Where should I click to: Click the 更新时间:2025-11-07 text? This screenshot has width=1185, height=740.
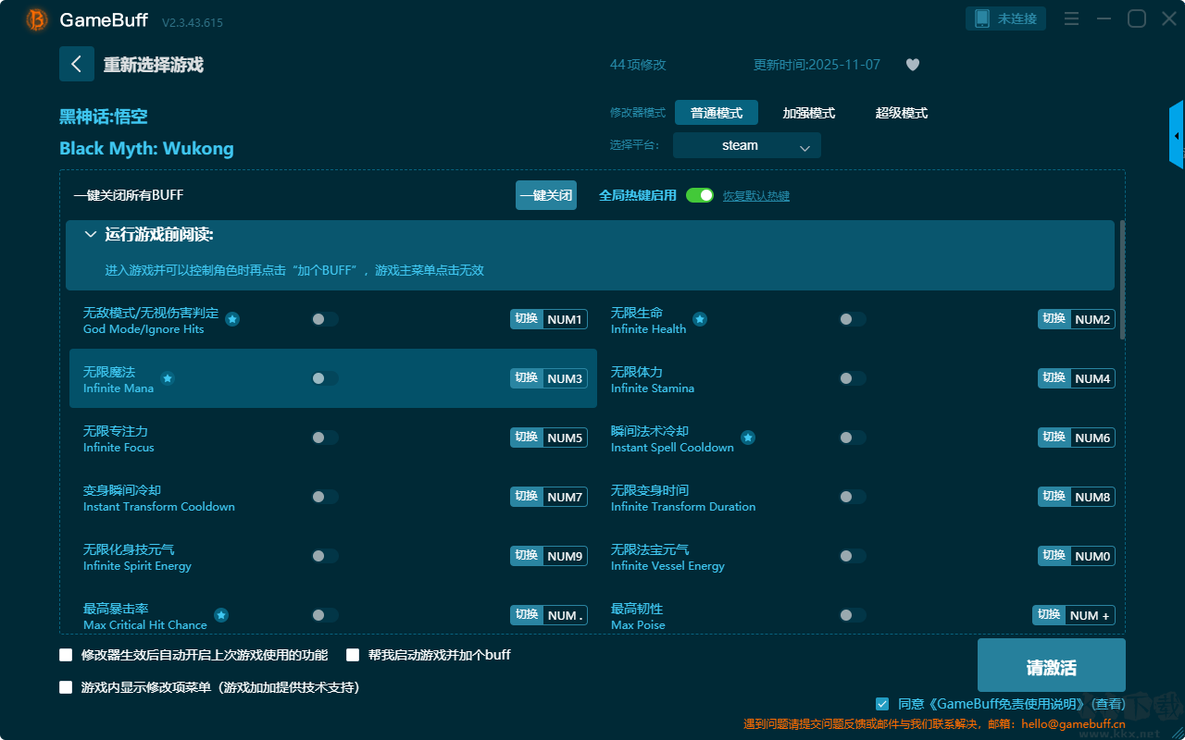pos(817,65)
